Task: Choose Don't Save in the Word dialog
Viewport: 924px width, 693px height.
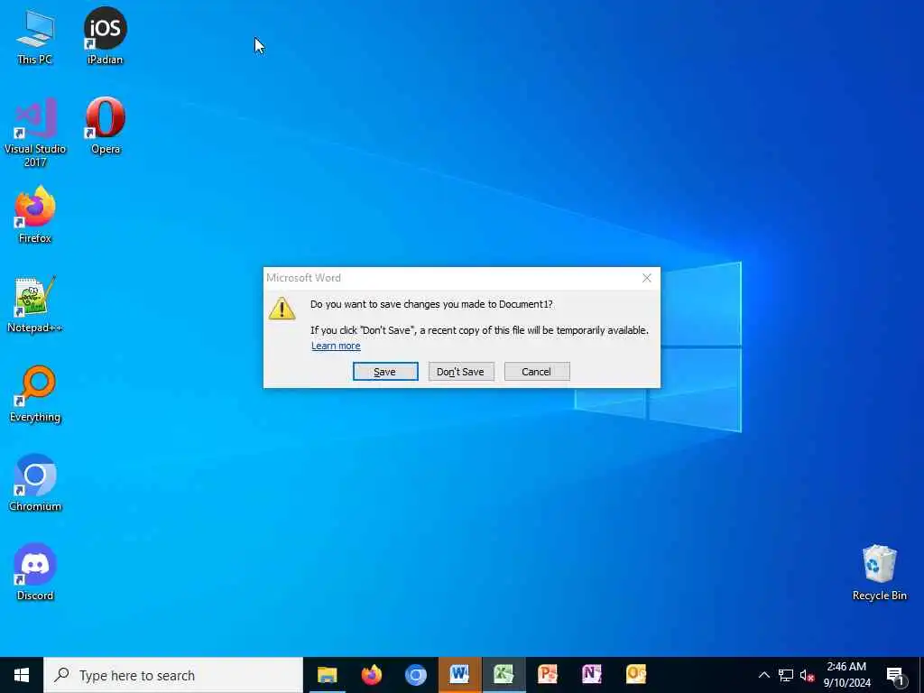Action: click(461, 372)
